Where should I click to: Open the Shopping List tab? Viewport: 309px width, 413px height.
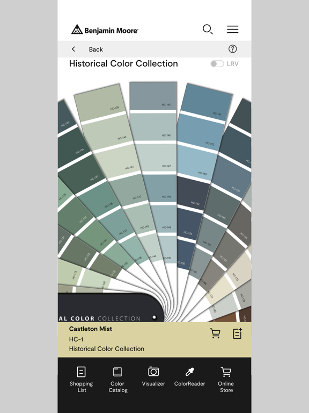tap(81, 380)
